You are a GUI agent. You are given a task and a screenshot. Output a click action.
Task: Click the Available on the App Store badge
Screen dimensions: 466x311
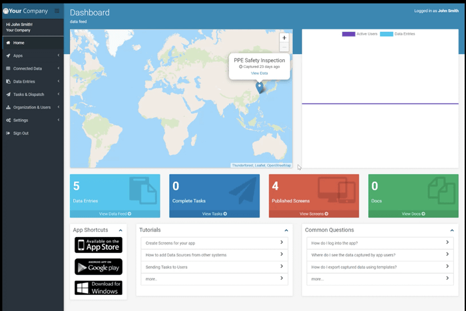point(99,245)
